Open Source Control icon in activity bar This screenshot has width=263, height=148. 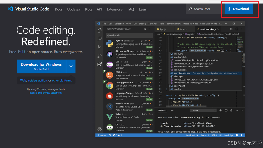[x=99, y=47]
